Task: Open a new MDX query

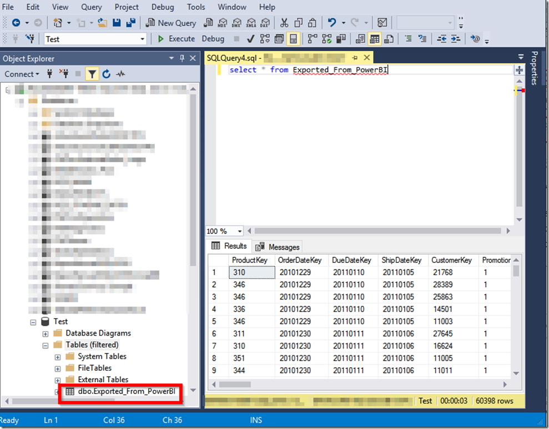Action: [223, 23]
